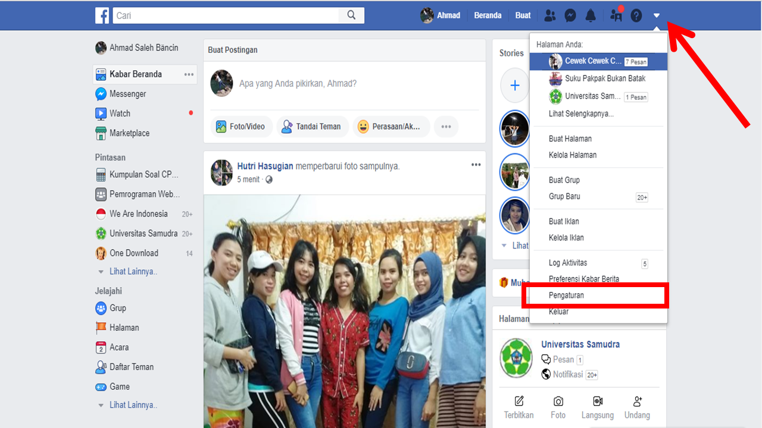The image size is (762, 428).
Task: Open the Notifications bell icon
Action: (x=591, y=15)
